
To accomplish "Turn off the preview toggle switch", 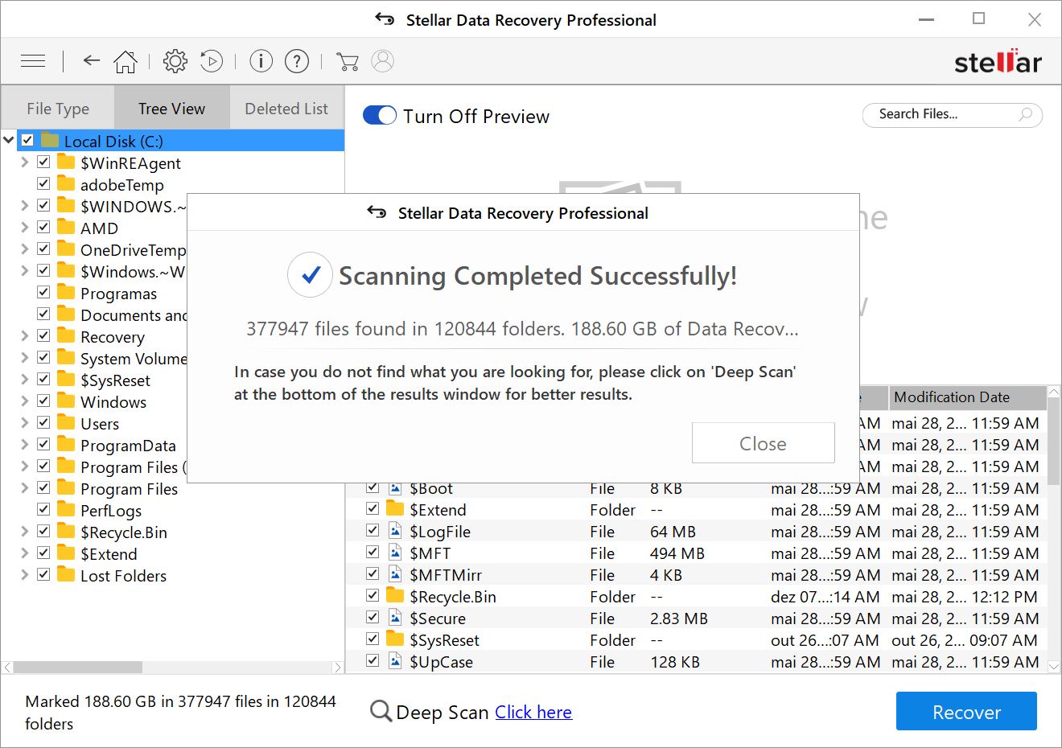I will [x=380, y=116].
